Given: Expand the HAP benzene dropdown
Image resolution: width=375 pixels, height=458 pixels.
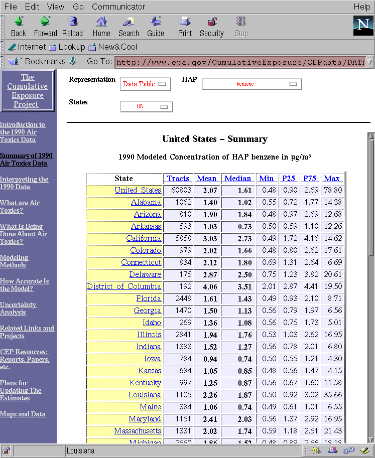Looking at the screenshot, I should pyautogui.click(x=252, y=84).
